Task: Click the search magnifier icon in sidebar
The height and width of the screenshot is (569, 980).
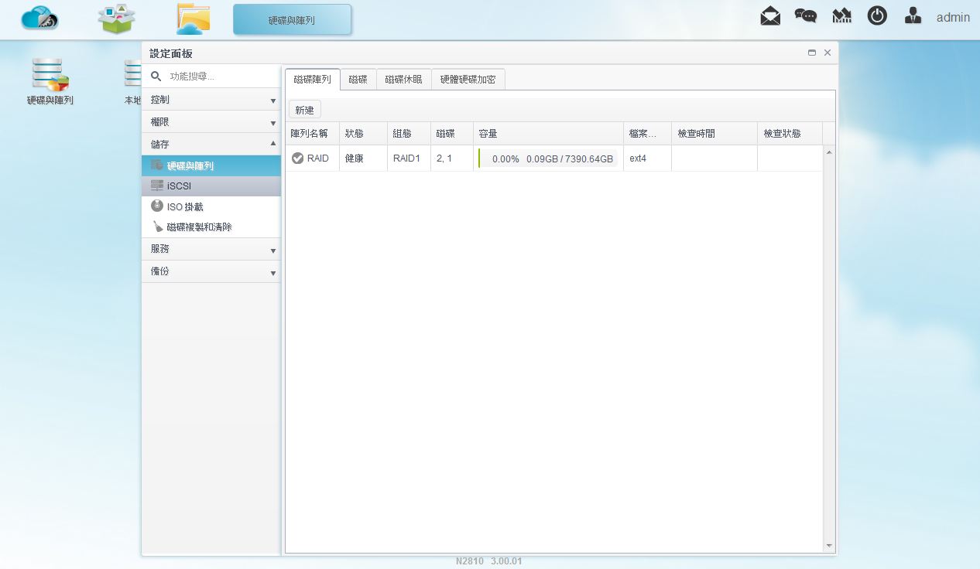Action: pyautogui.click(x=156, y=77)
